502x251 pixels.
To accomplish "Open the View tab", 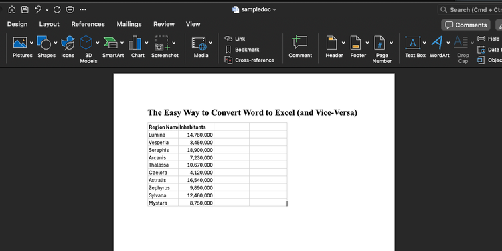I will [193, 24].
